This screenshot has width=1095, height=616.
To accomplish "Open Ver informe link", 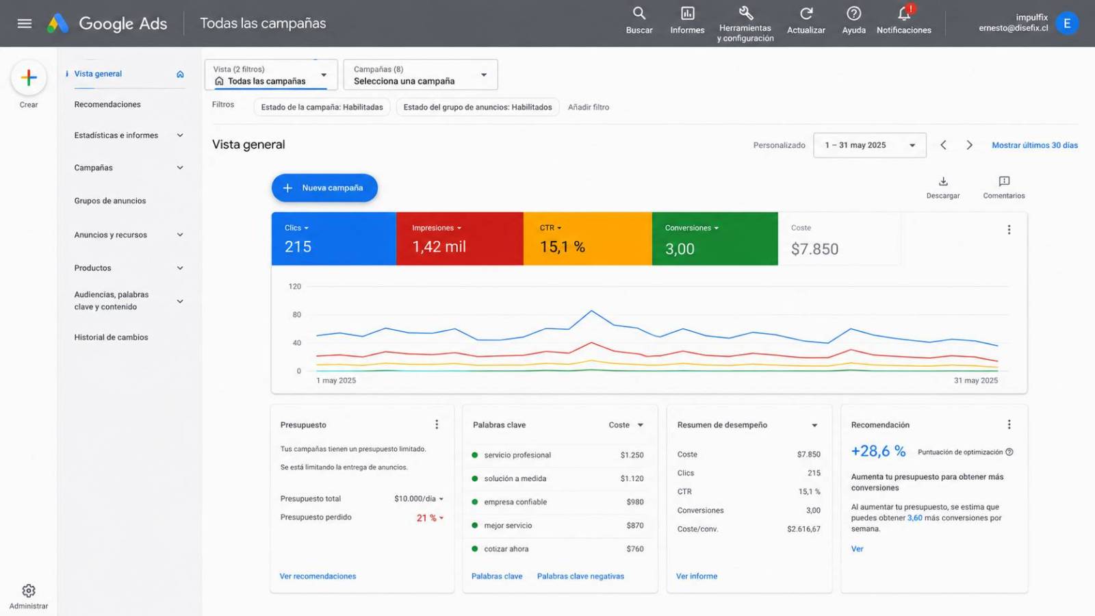I will point(697,576).
